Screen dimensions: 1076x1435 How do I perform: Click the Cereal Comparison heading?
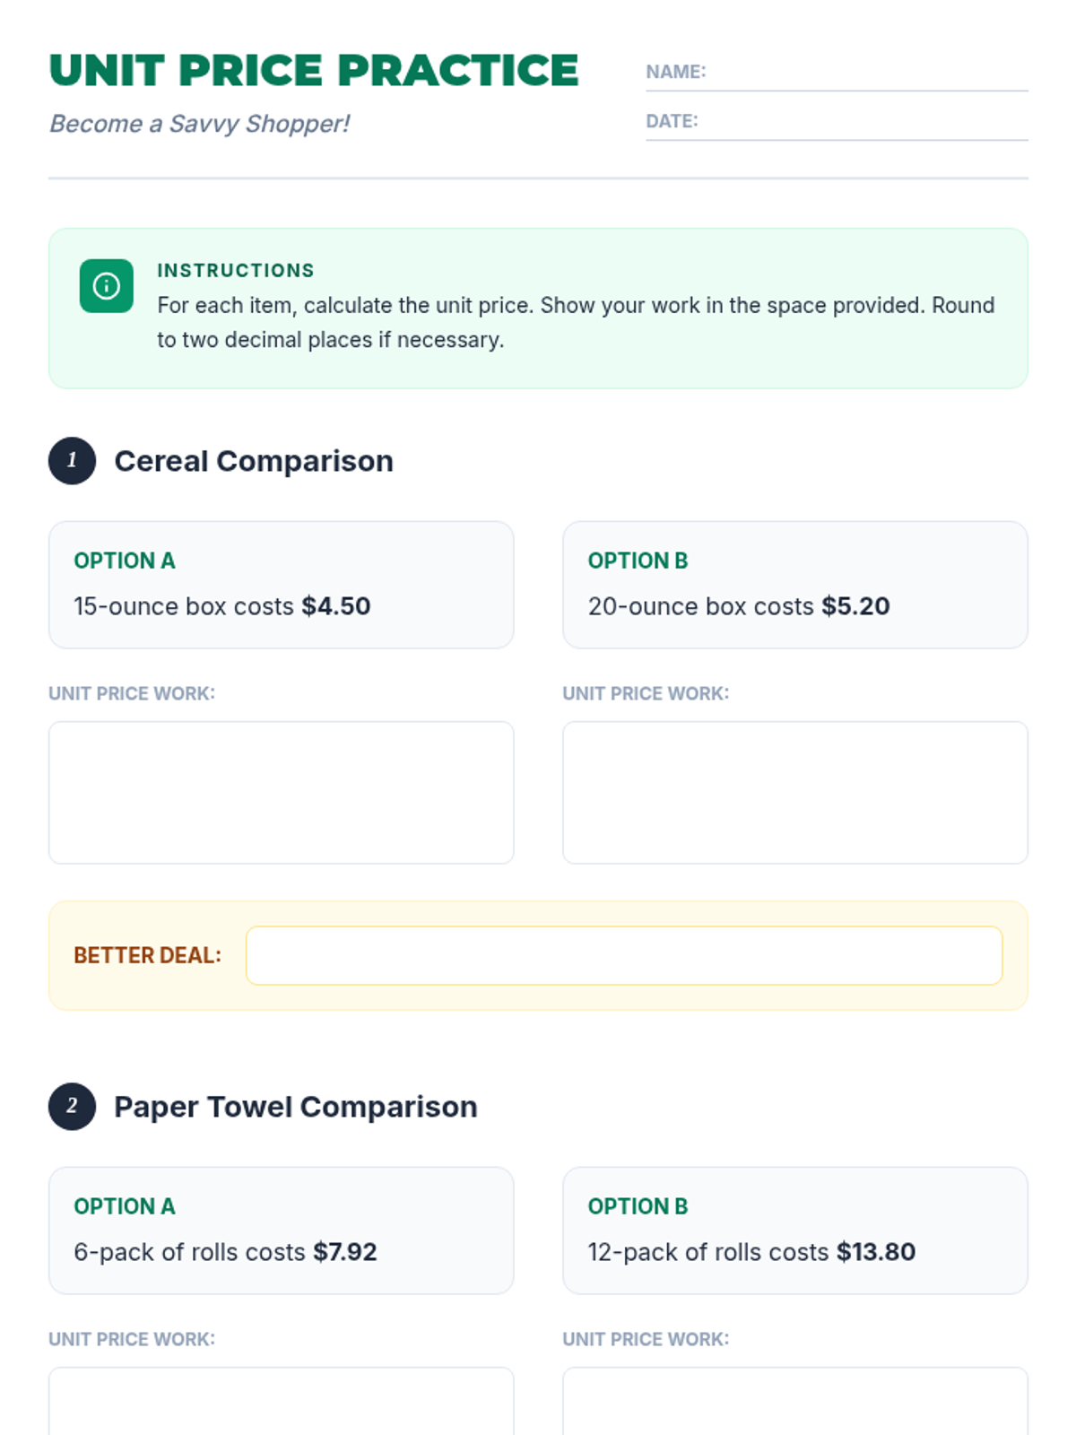point(254,461)
